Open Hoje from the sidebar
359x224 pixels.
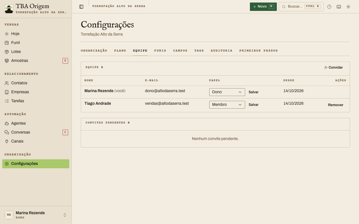click(36, 34)
